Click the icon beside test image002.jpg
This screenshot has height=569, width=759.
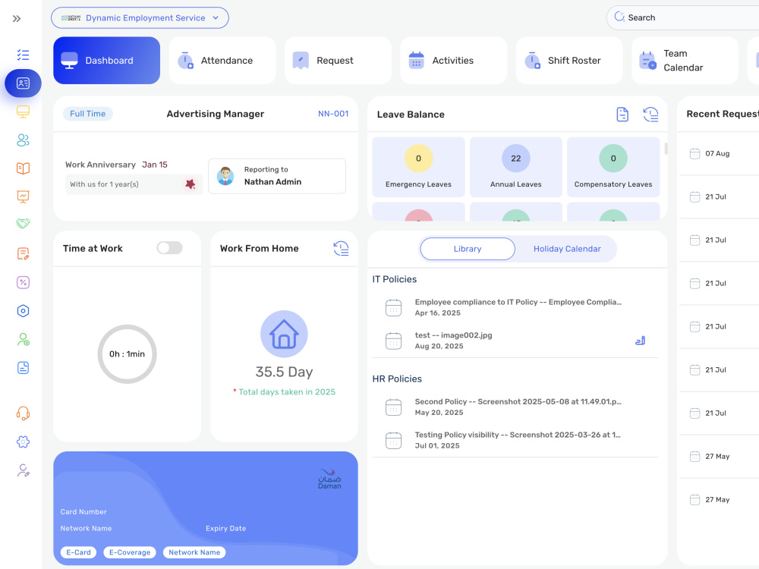[x=640, y=341]
